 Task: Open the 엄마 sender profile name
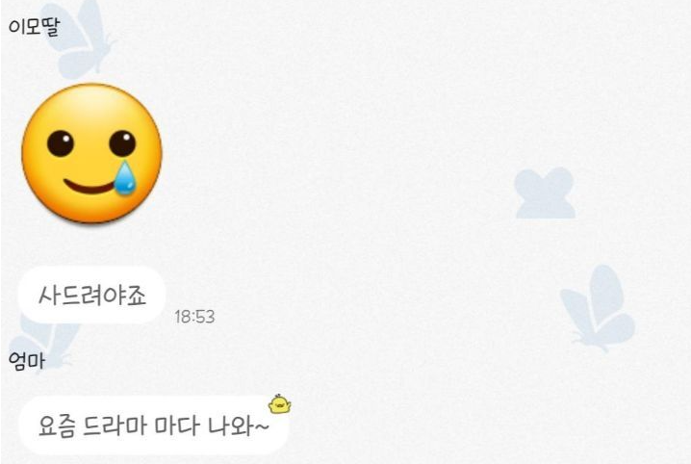[27, 361]
